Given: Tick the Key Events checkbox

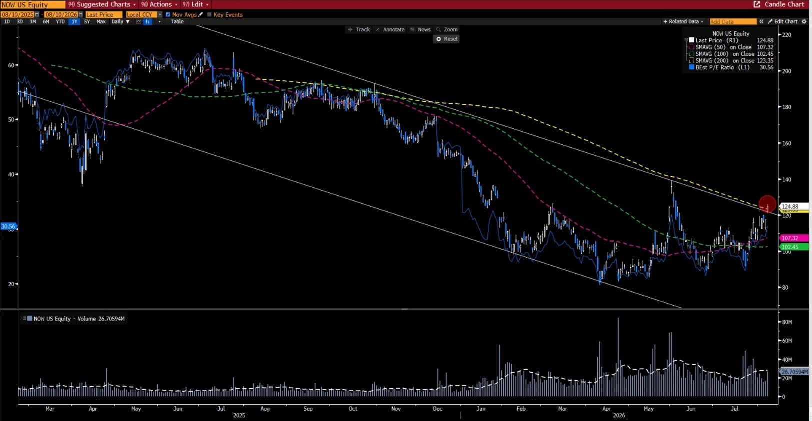Looking at the screenshot, I should click(x=209, y=15).
